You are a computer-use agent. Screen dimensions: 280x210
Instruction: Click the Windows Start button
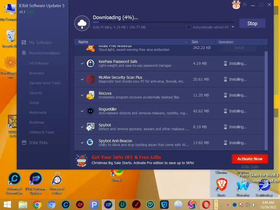7,205
